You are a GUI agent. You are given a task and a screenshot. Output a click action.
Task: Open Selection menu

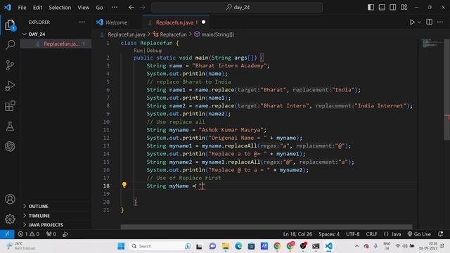pos(60,8)
